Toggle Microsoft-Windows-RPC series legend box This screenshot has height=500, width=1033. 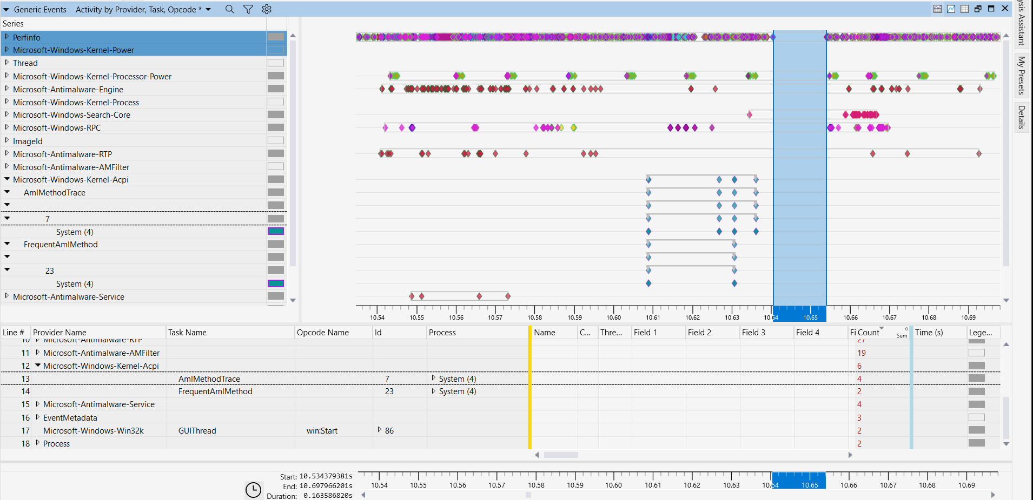pyautogui.click(x=276, y=128)
